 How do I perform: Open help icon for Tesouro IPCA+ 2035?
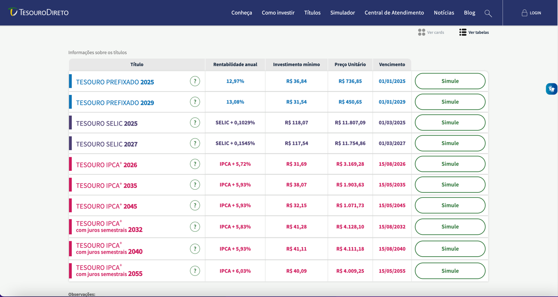[195, 185]
